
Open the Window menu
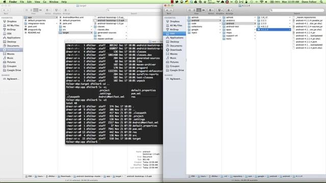coord(53,2)
